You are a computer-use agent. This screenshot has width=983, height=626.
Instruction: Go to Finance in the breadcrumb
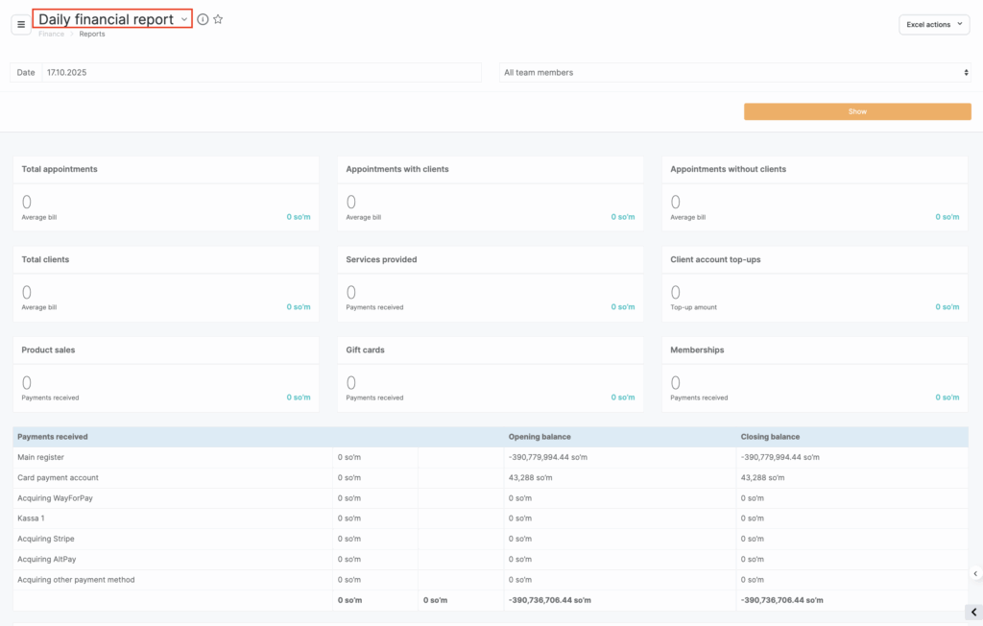[x=51, y=34]
